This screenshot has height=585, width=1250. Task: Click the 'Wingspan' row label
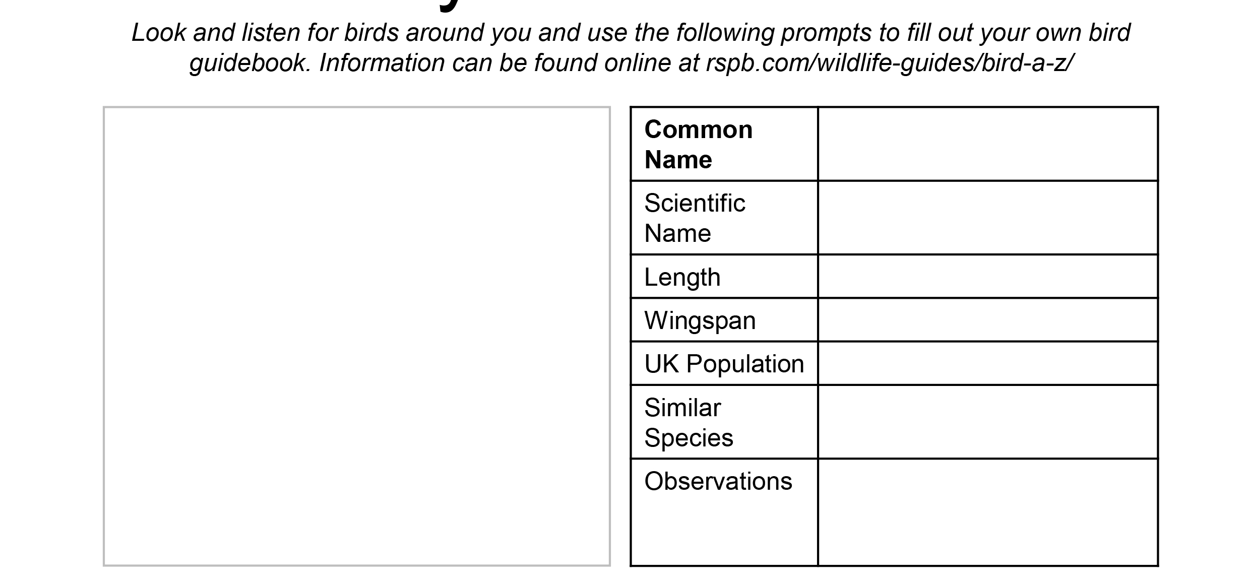[x=700, y=320]
